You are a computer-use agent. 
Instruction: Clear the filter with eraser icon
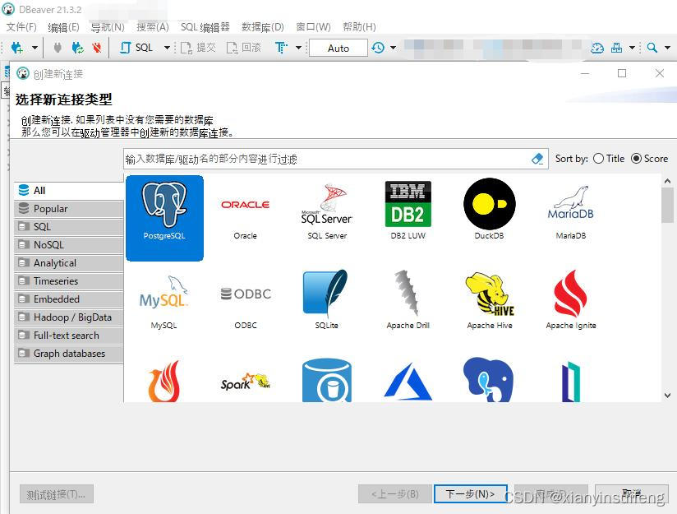point(537,159)
